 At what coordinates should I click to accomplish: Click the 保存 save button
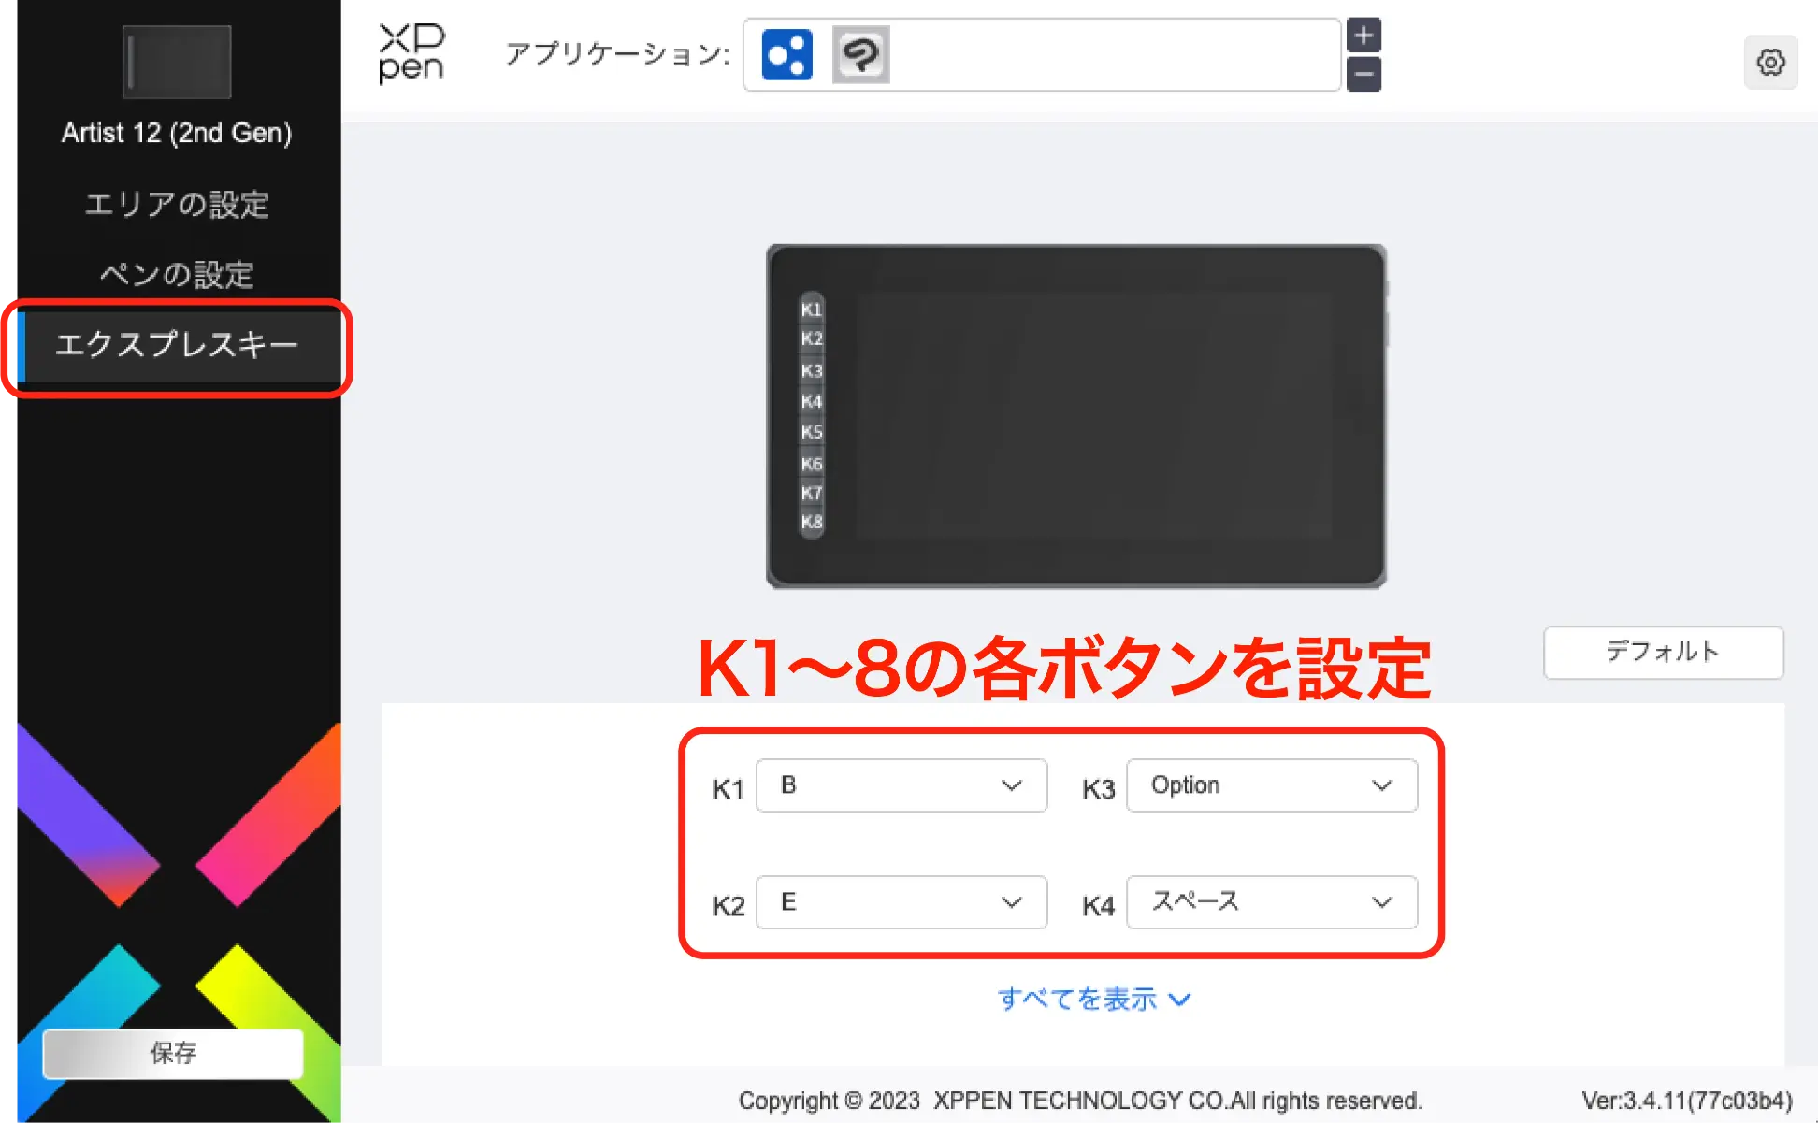click(x=173, y=1054)
